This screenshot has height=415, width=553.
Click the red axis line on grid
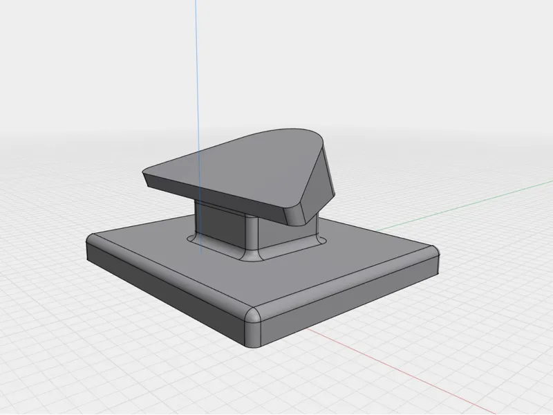coord(402,370)
